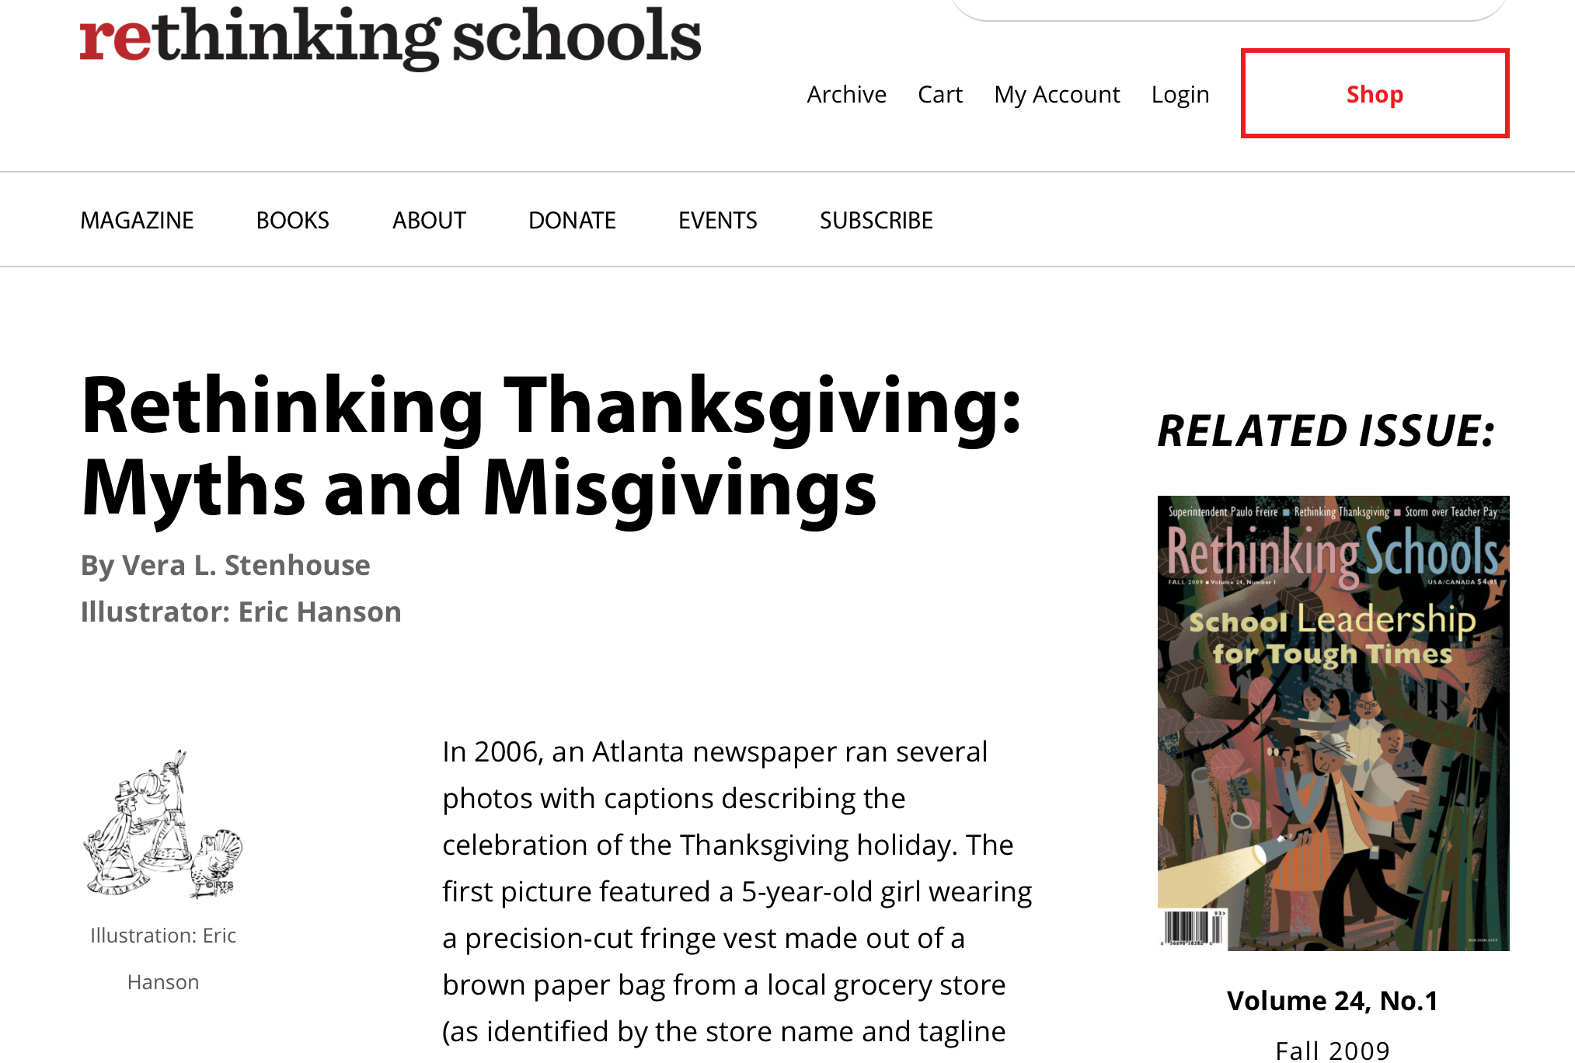This screenshot has width=1575, height=1063.
Task: Click the Volume 24, No.1 issue title
Action: [1332, 1001]
